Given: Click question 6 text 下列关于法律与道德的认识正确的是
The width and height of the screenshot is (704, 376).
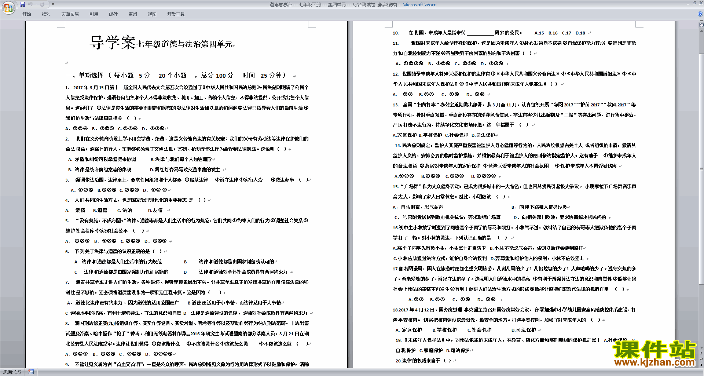Looking at the screenshot, I should pyautogui.click(x=112, y=251).
